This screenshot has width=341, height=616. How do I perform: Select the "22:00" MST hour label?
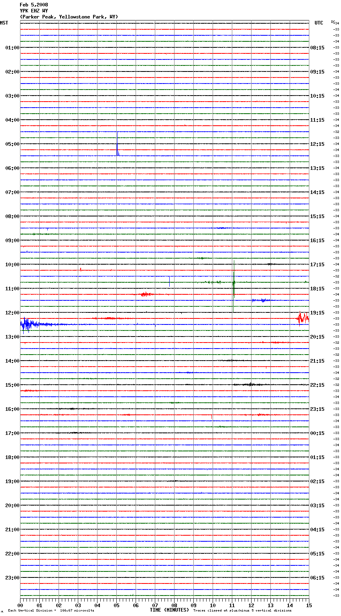tap(12, 554)
